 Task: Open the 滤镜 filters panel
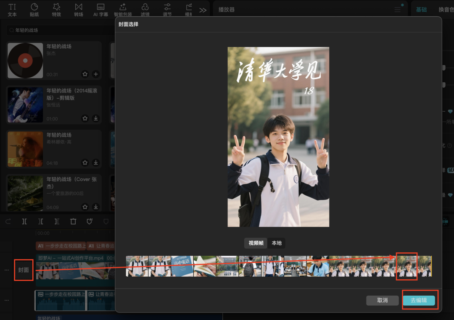[x=145, y=9]
